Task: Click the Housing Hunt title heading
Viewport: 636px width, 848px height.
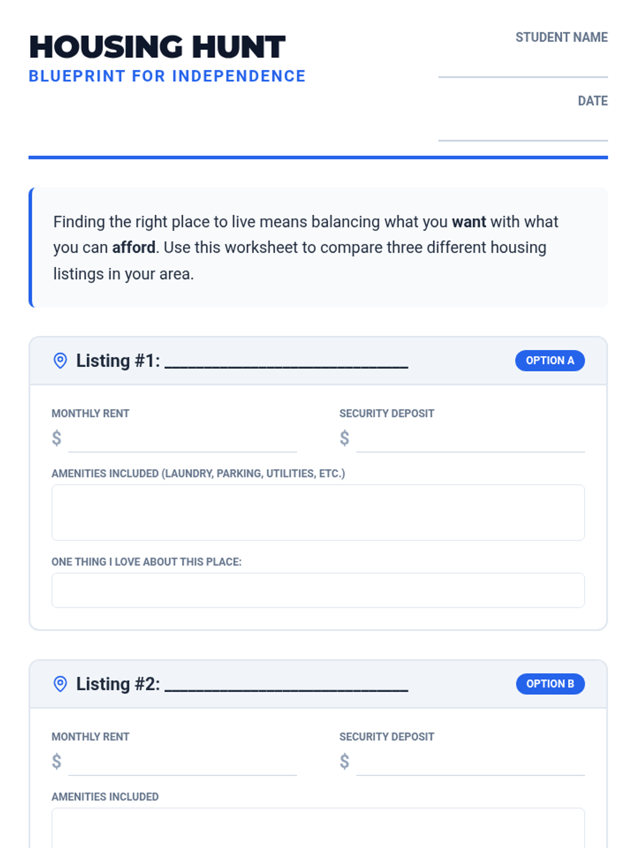Action: pos(157,47)
